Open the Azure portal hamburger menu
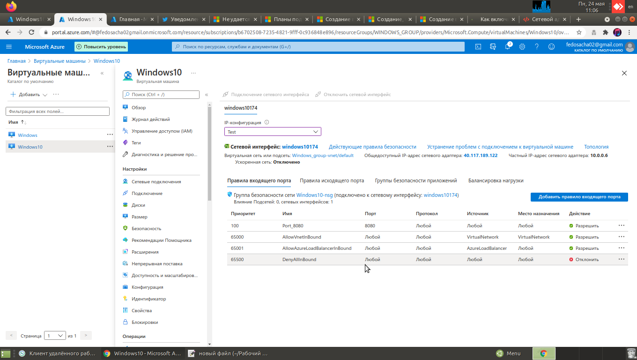Screen dimensions: 637x360 9,47
